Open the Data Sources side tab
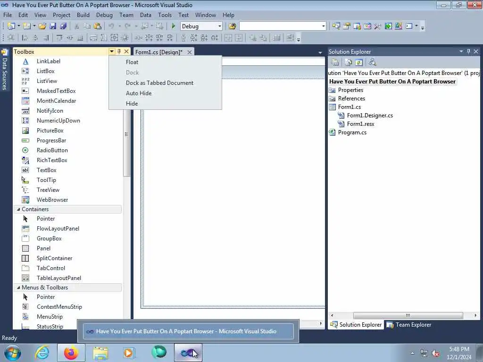 (5, 70)
